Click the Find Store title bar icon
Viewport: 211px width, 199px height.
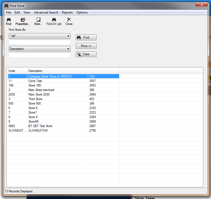pos(6,6)
